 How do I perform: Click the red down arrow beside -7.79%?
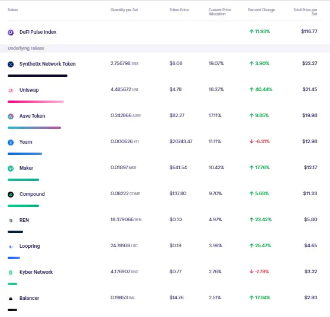point(251,271)
